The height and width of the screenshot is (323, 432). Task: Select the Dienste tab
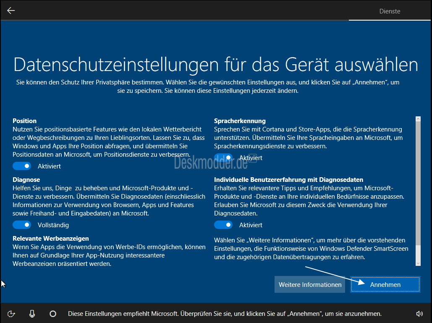(390, 11)
